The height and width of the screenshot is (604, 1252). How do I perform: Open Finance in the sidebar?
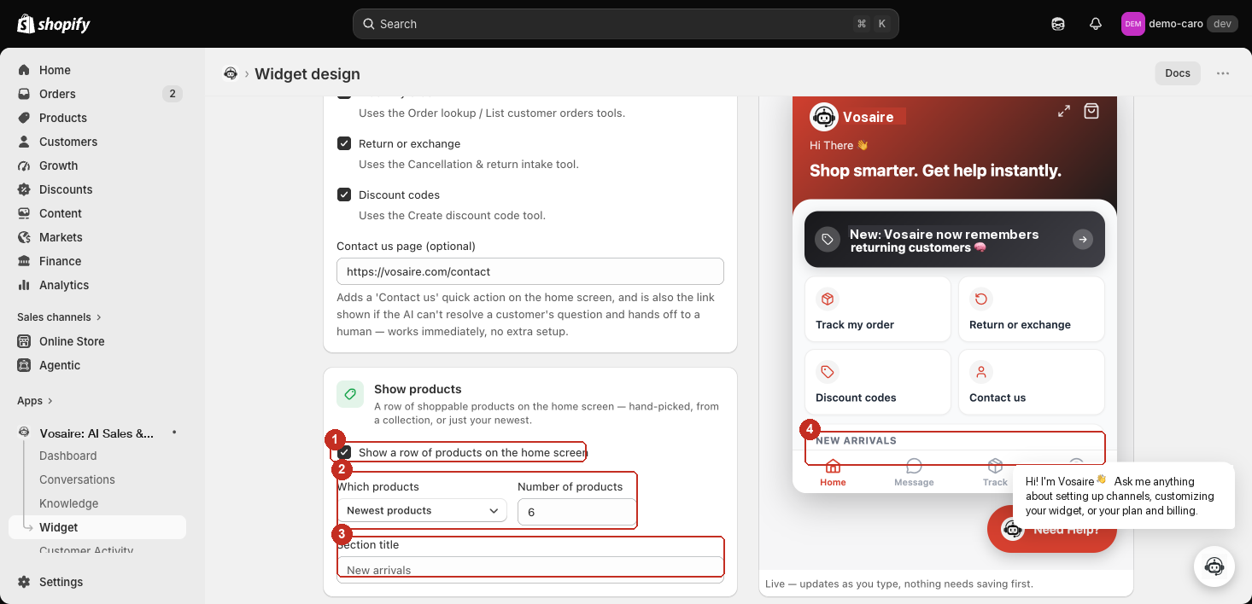[x=60, y=261]
